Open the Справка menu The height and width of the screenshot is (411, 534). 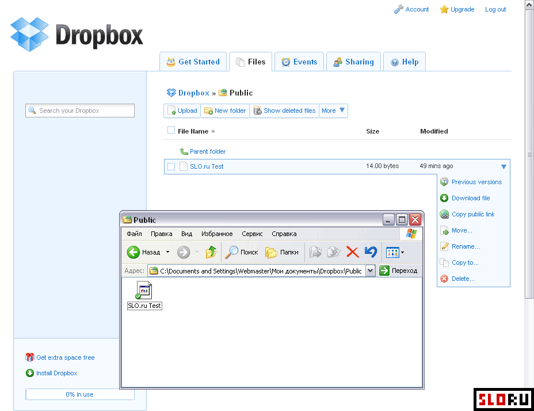coord(284,234)
